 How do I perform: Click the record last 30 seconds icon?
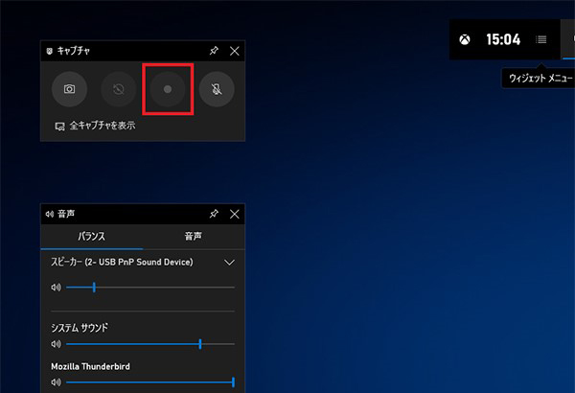(119, 89)
